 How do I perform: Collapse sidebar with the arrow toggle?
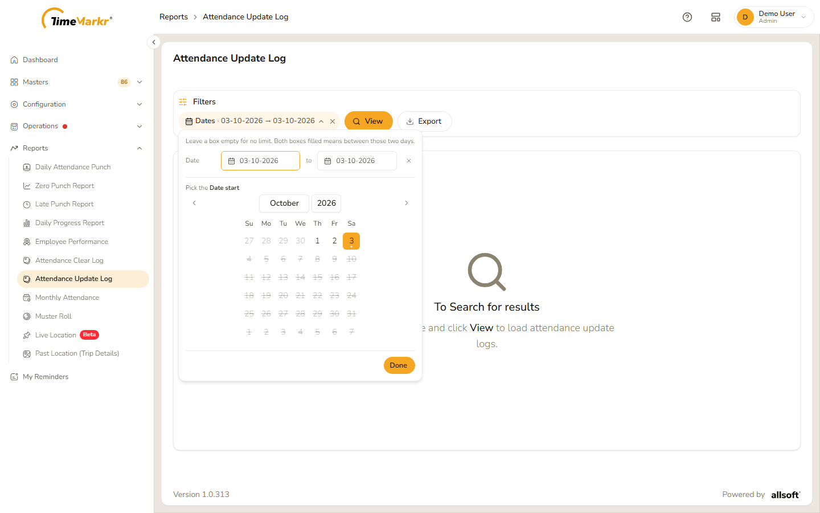click(x=154, y=42)
